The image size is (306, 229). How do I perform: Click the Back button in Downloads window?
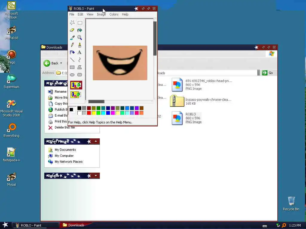[x=51, y=63]
